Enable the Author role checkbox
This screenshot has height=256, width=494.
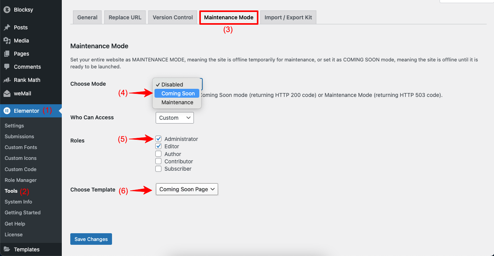(158, 154)
